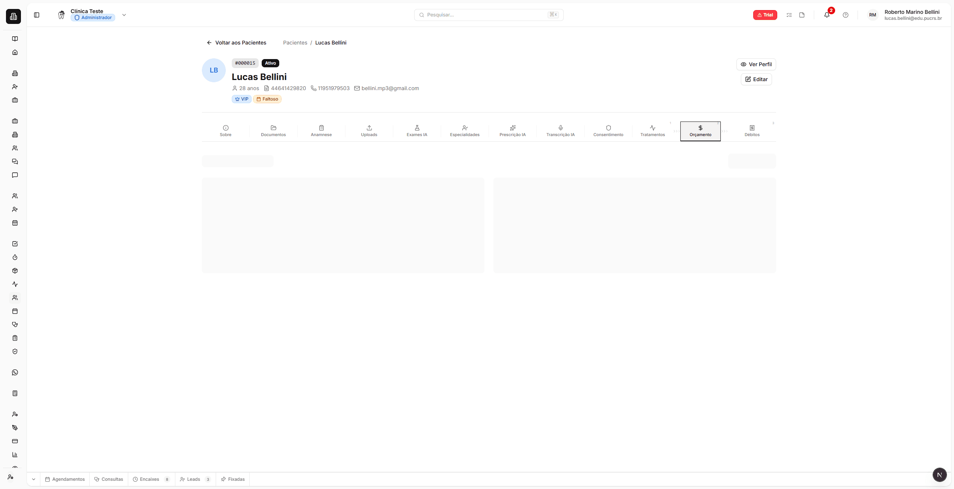Viewport: 954px width, 489px height.
Task: Click the Faltoso tag on Lucas Bellini
Action: click(267, 99)
